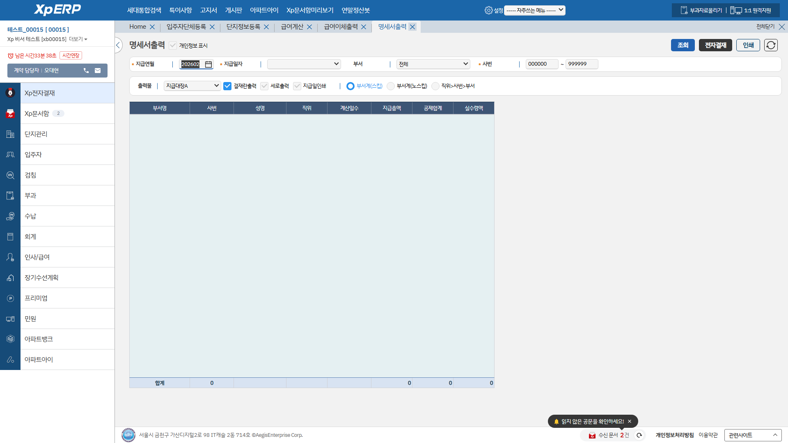This screenshot has height=443, width=788.
Task: Open the calendar picker for 지급연월
Action: 208,64
